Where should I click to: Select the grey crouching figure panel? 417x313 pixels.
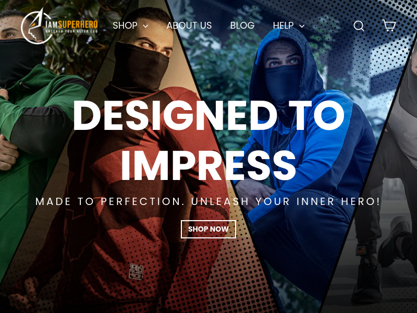click(x=386, y=186)
